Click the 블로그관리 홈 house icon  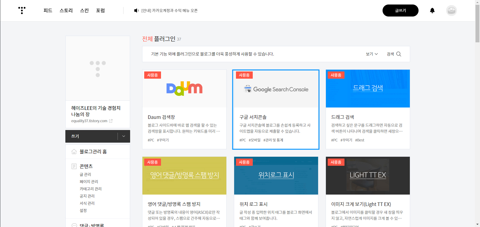74,152
